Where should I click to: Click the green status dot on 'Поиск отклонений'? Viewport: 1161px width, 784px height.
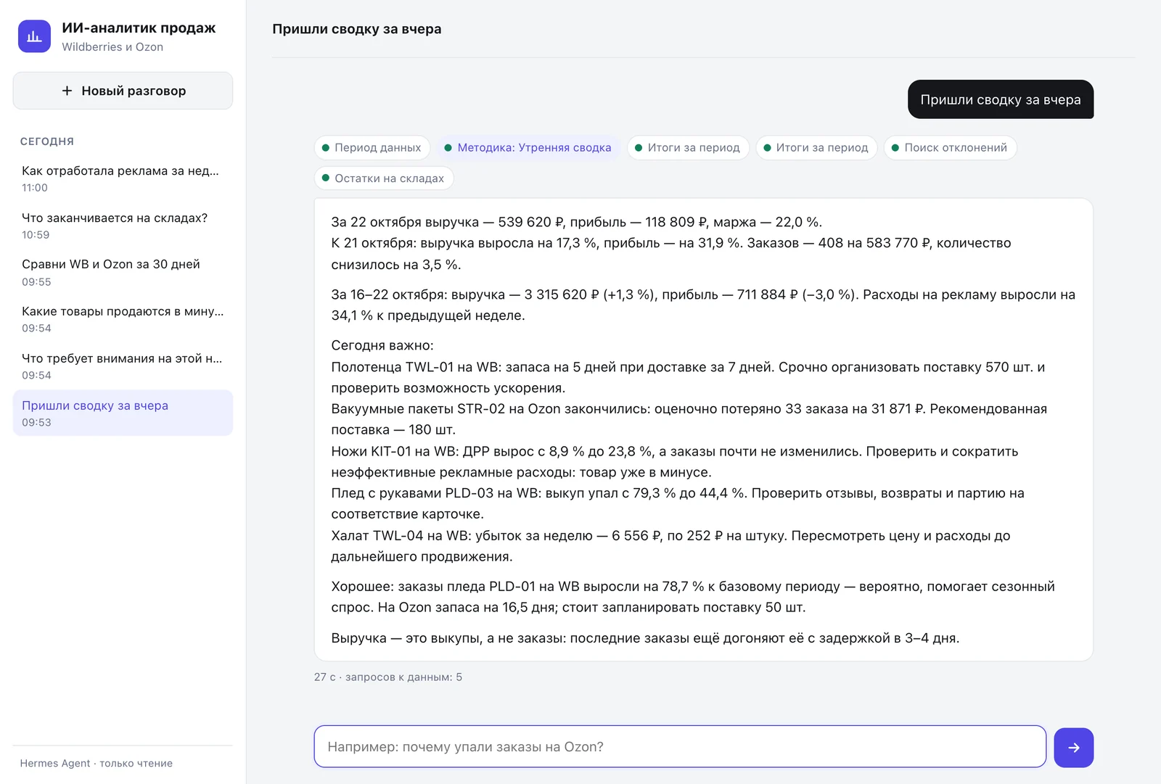895,148
